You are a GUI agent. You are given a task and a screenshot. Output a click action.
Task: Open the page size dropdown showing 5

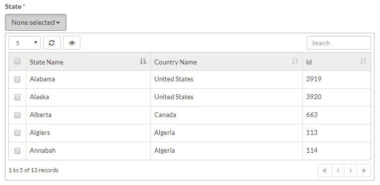[x=24, y=43]
